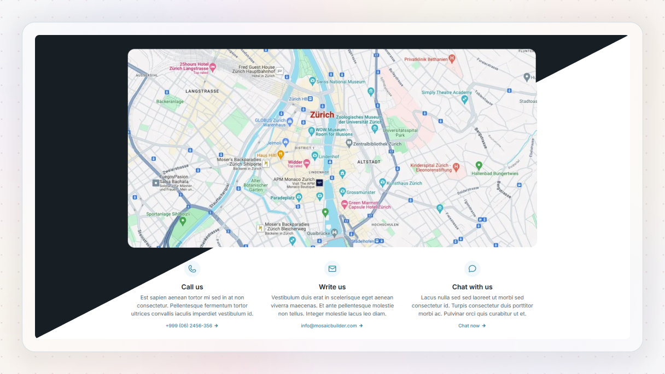Select the Haus Hiltl restaurant pin

pyautogui.click(x=281, y=155)
